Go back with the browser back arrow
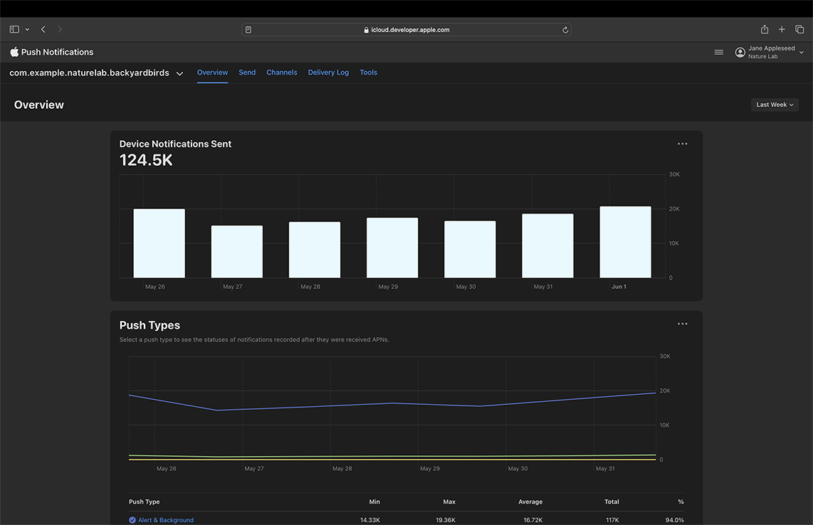Viewport: 813px width, 525px height. pyautogui.click(x=43, y=30)
